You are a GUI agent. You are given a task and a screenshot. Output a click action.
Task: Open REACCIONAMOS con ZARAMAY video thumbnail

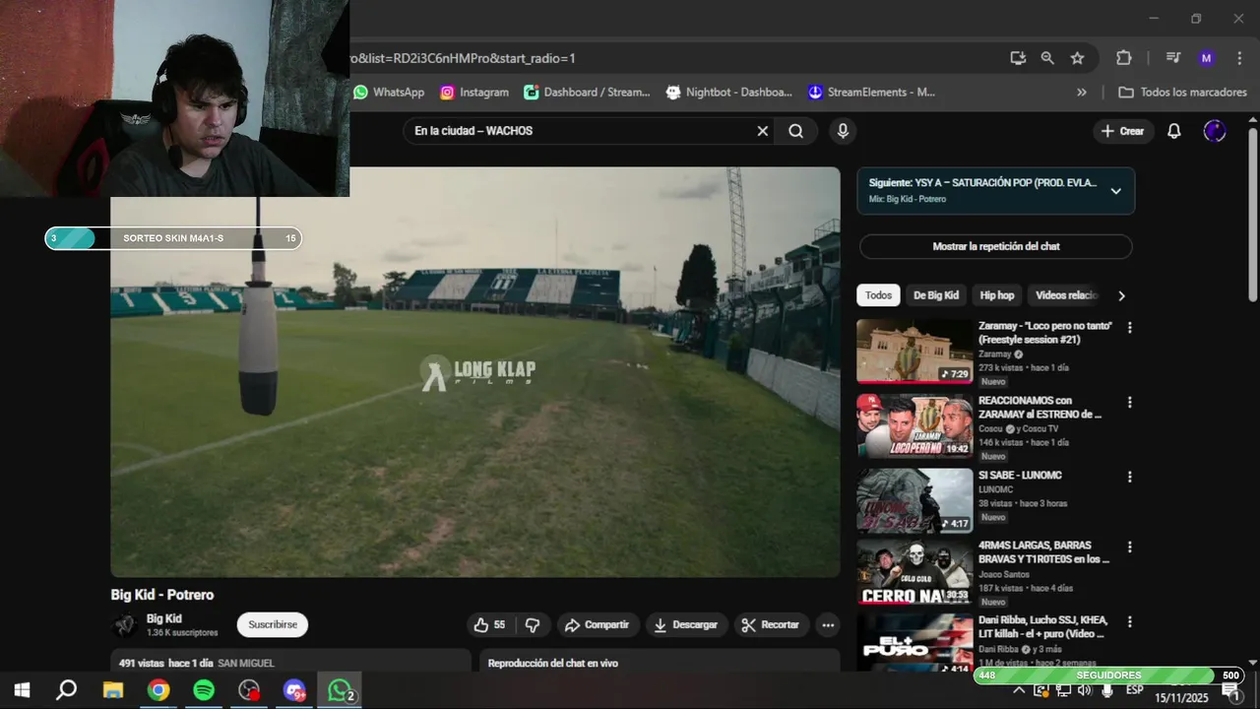coord(914,425)
